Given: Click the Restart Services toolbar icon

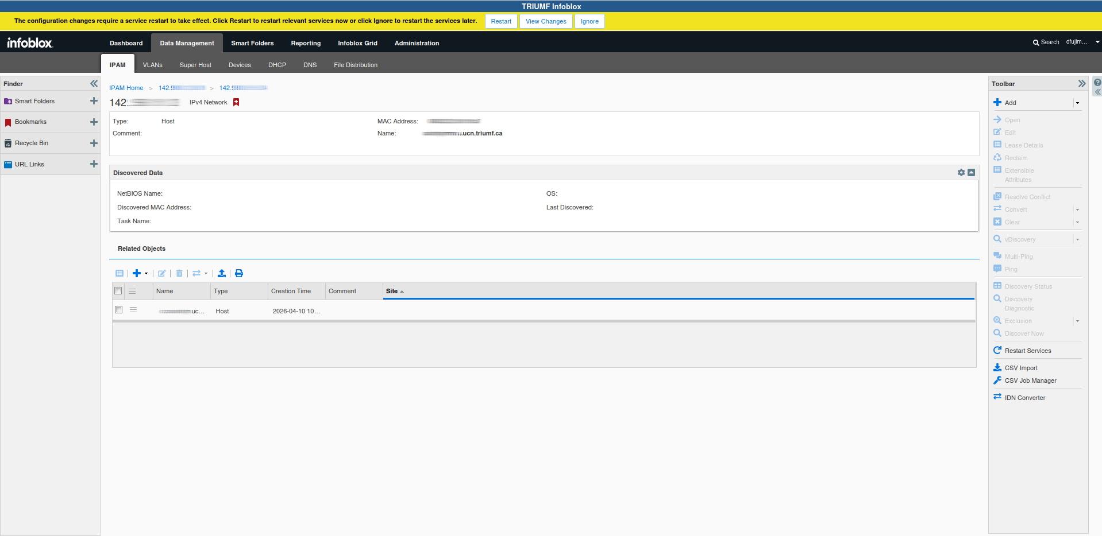Looking at the screenshot, I should pyautogui.click(x=997, y=351).
